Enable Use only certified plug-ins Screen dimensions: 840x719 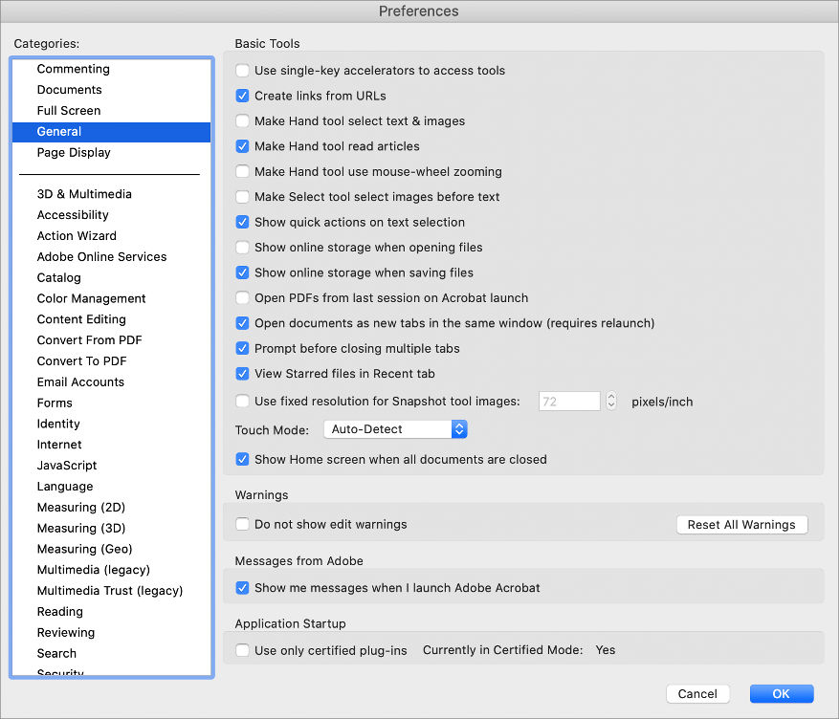(x=242, y=649)
